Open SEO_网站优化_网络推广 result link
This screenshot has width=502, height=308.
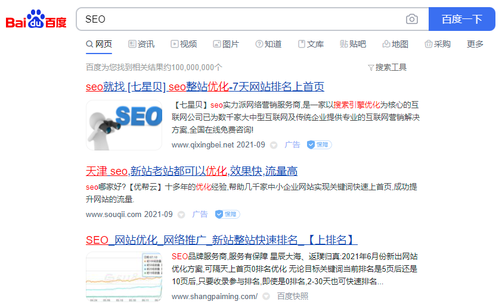point(222,240)
